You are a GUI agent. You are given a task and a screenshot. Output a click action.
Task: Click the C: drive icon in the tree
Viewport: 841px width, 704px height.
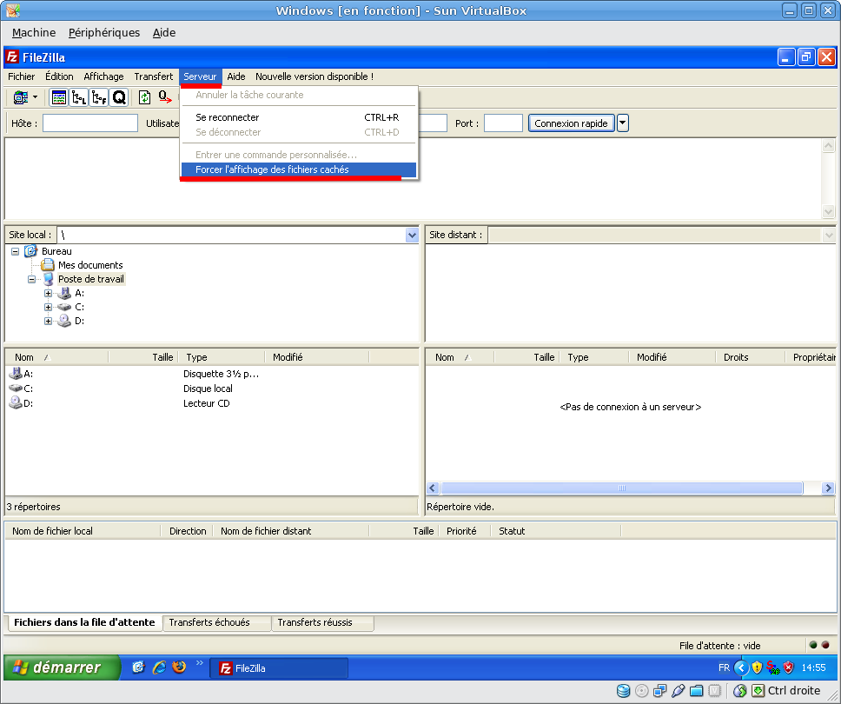(63, 307)
